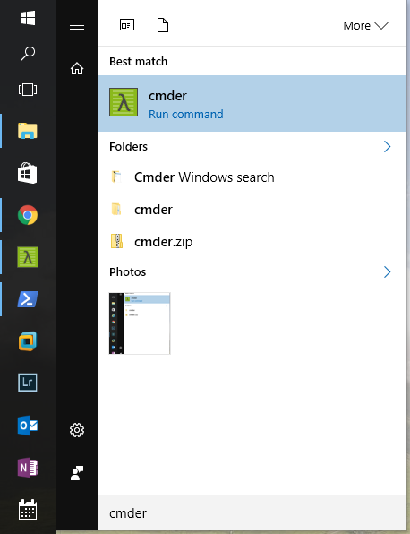Click the green lambda icon in best match

124,102
